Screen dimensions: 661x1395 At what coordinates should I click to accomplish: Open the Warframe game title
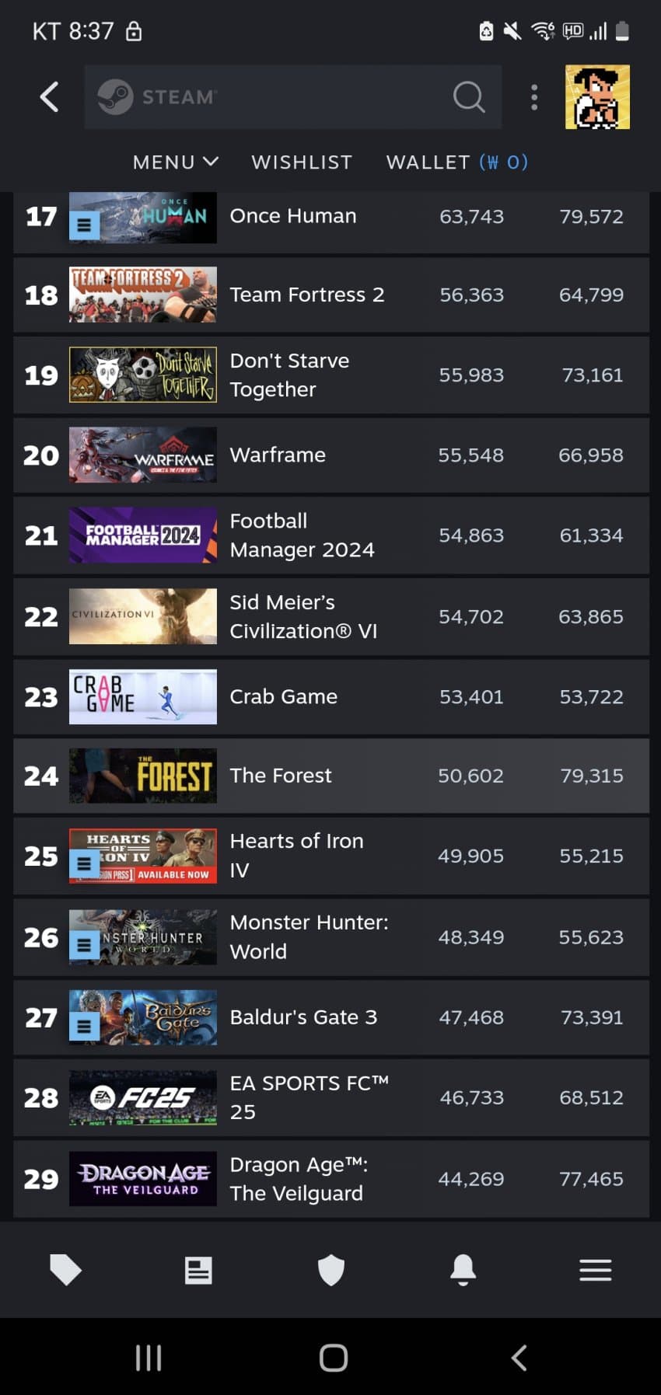(x=278, y=455)
